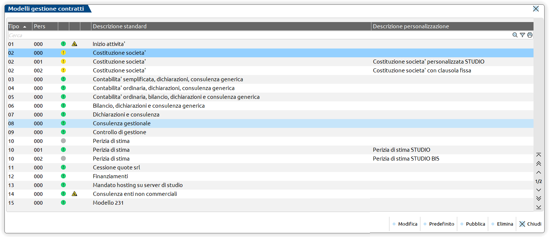Click the Elimina button
Screen dimensions: 549x237
point(502,224)
